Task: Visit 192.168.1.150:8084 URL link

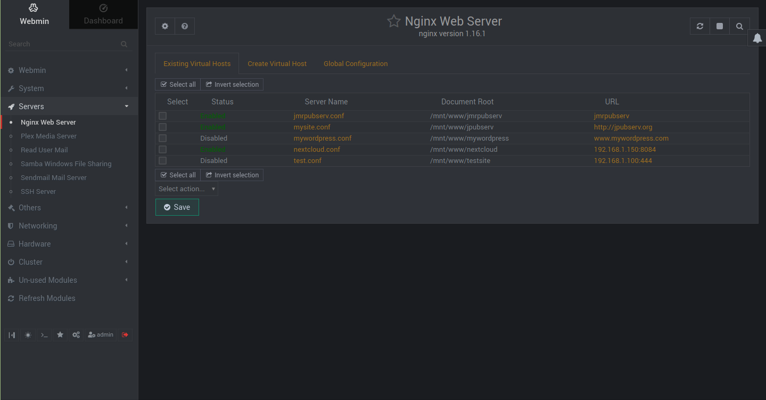Action: pos(625,149)
